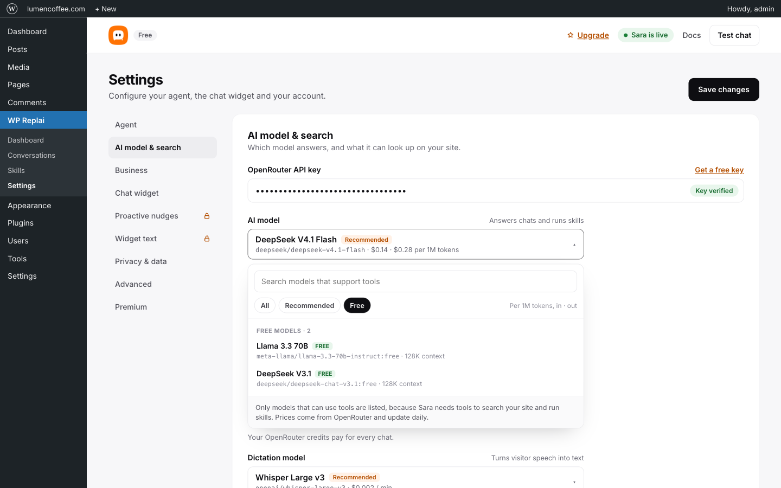
Task: Choose DeepSeek V3.1 free model
Action: [415, 378]
